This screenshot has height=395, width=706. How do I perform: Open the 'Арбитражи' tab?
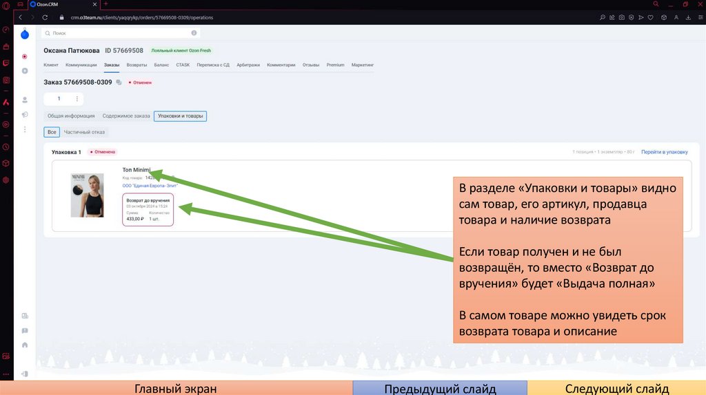click(248, 65)
